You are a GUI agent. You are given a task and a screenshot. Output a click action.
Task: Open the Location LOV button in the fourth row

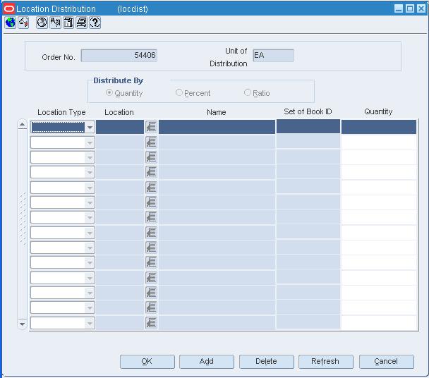click(x=151, y=172)
